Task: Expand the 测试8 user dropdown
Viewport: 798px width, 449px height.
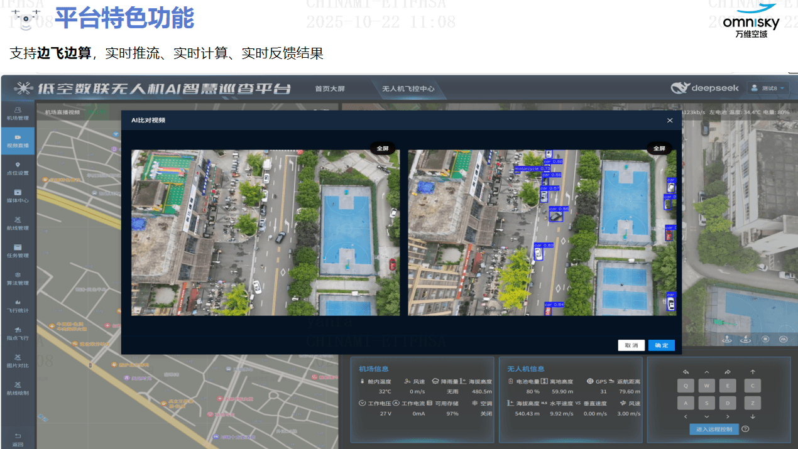Action: point(767,89)
